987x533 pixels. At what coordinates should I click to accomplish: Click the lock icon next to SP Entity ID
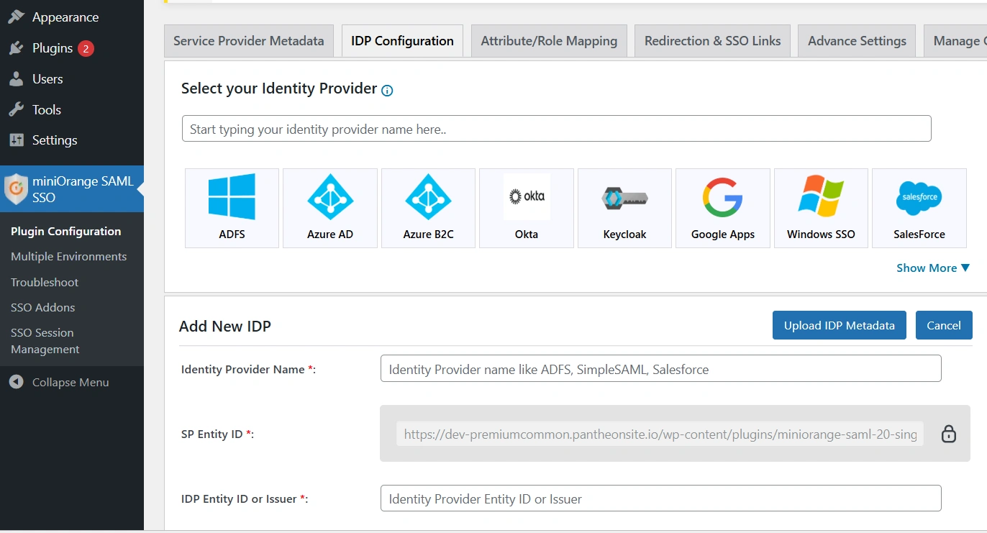coord(949,433)
